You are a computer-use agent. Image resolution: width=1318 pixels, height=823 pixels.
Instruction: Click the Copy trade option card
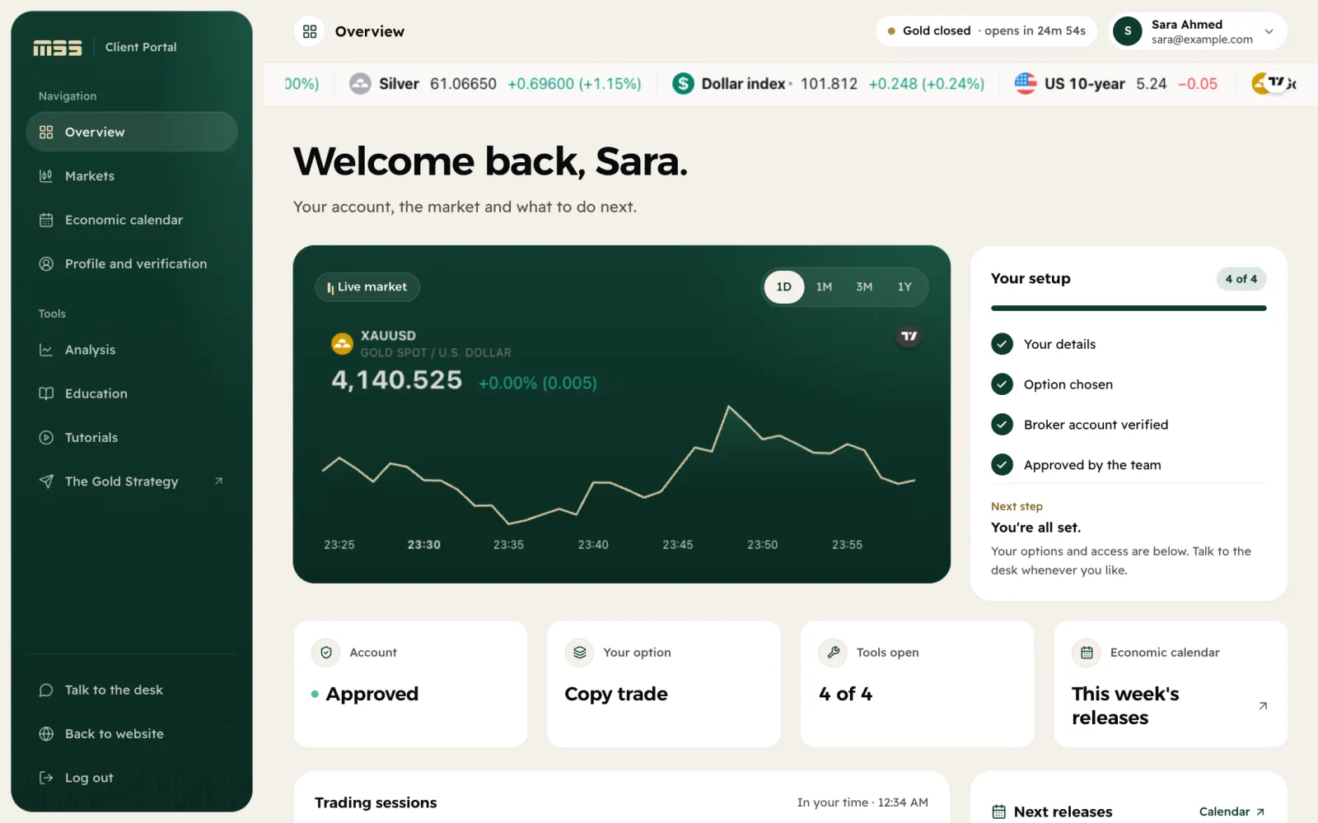[x=664, y=684]
